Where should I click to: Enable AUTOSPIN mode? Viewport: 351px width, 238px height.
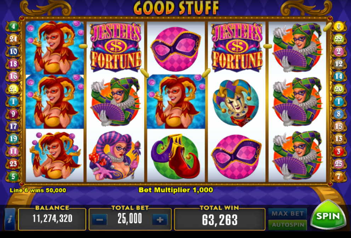pyautogui.click(x=288, y=225)
